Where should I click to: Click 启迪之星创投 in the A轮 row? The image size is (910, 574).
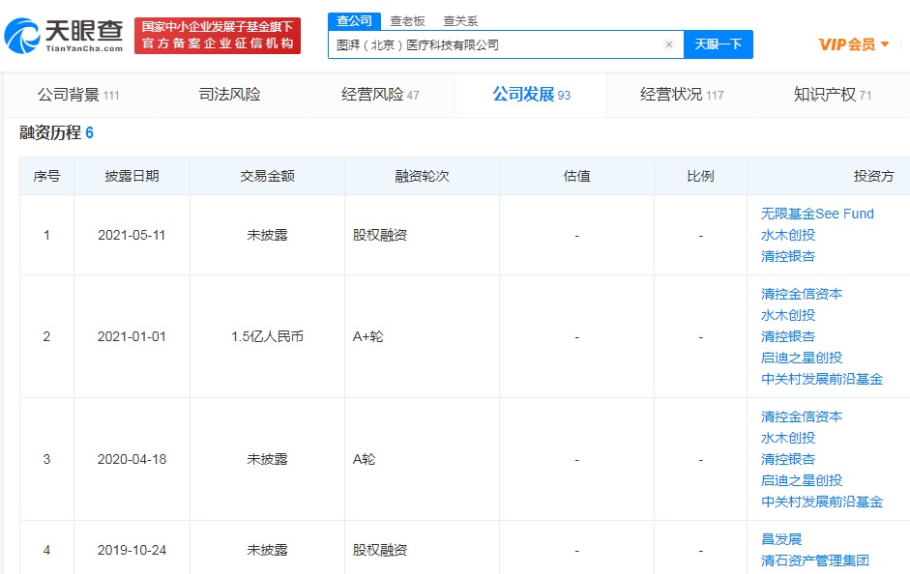(x=801, y=480)
